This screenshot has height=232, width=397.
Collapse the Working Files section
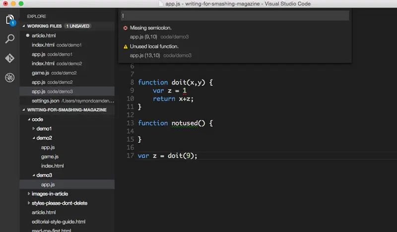pos(24,26)
